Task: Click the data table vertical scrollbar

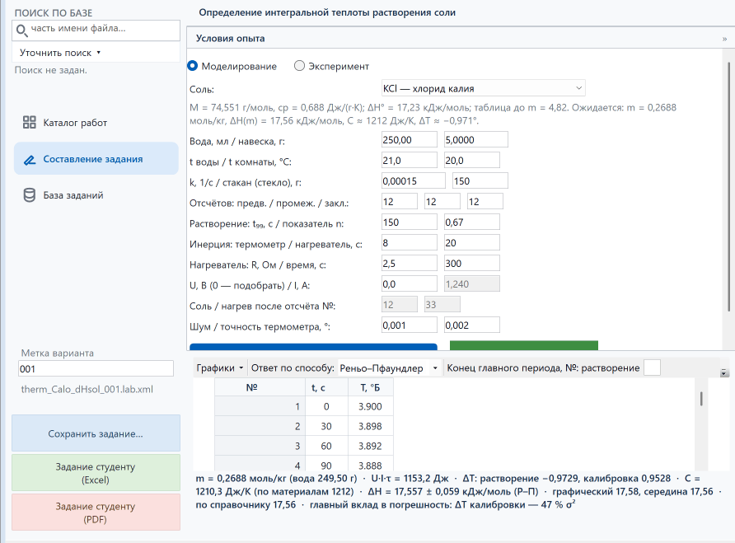Action: (x=701, y=399)
